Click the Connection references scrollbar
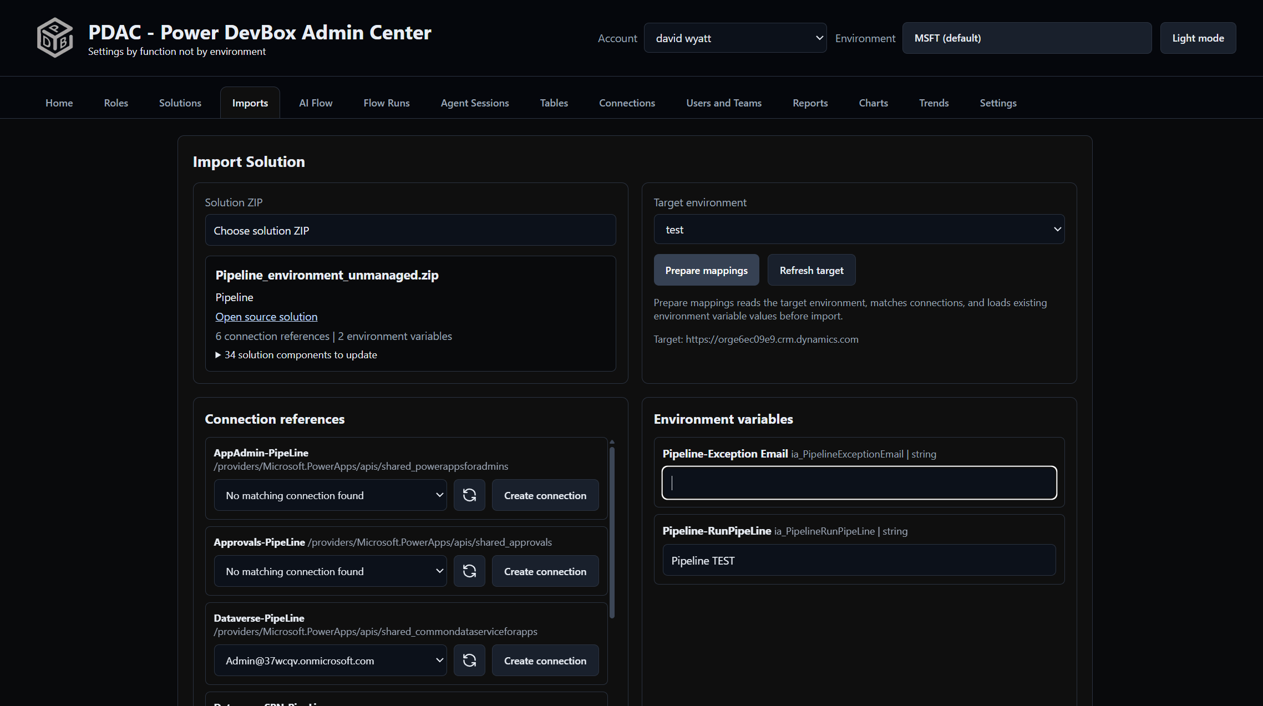 pyautogui.click(x=612, y=531)
